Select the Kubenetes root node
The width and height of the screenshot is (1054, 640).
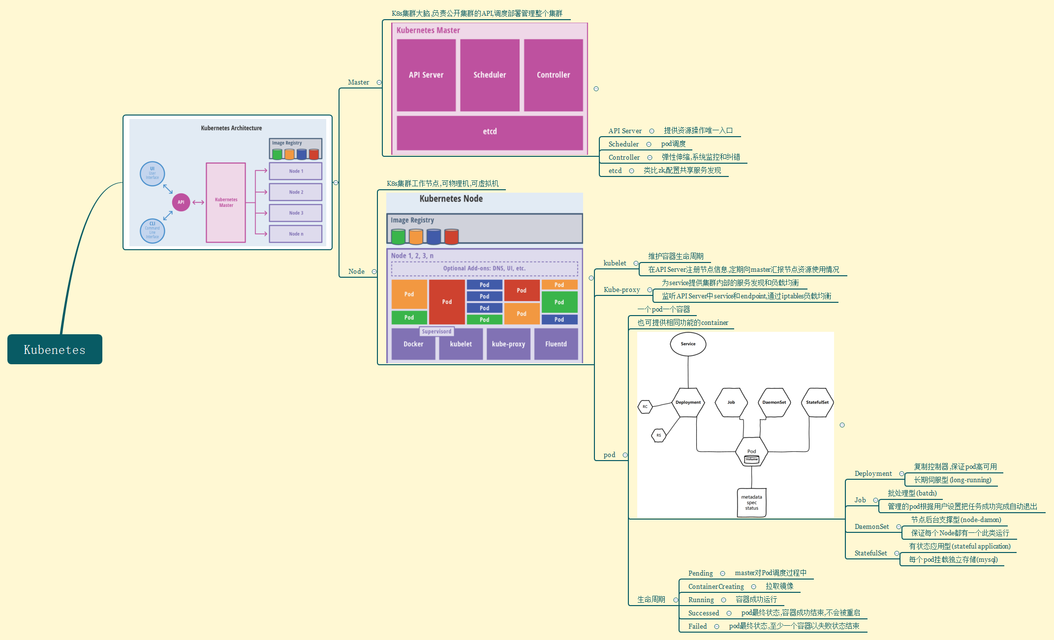click(55, 349)
